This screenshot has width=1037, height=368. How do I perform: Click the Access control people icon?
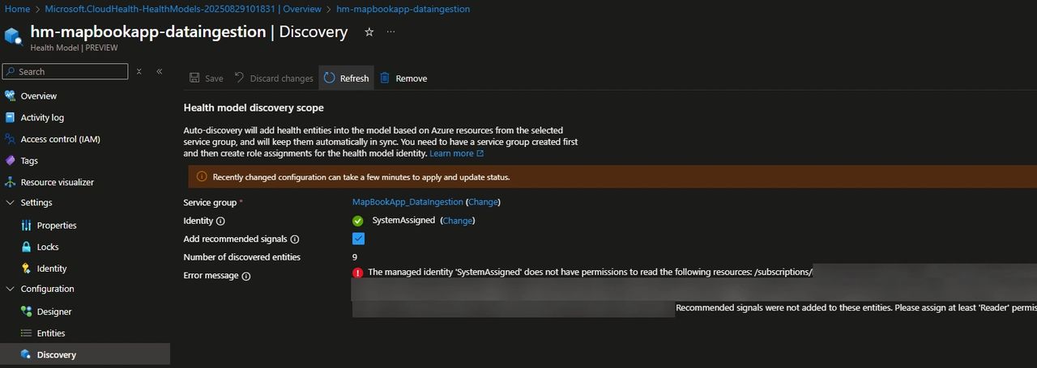tap(11, 139)
